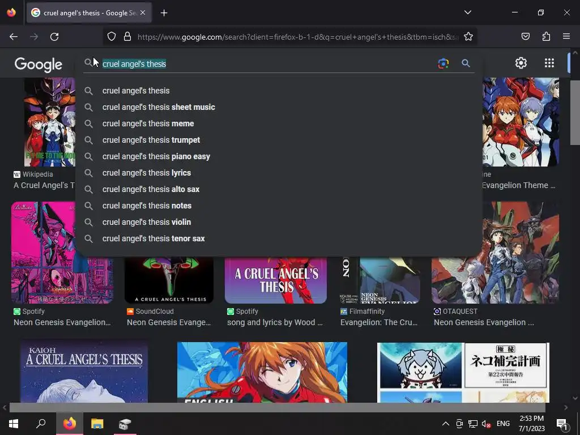Open the Evangelion Theme image at top right
The height and width of the screenshot is (435, 580).
click(x=521, y=122)
